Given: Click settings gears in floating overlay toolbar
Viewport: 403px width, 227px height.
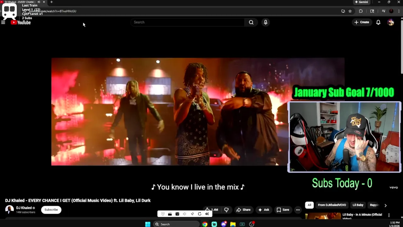Looking at the screenshot, I should (207, 214).
